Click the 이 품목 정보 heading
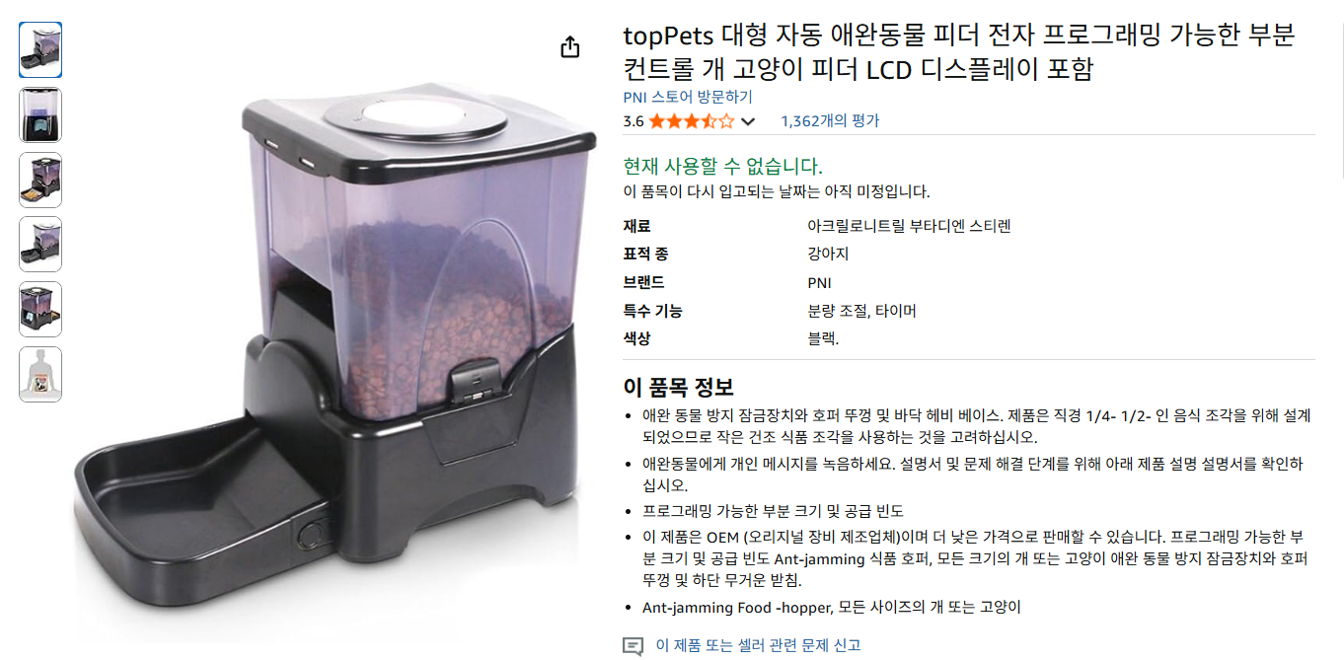Screen dimensions: 1344x660 pos(678,387)
